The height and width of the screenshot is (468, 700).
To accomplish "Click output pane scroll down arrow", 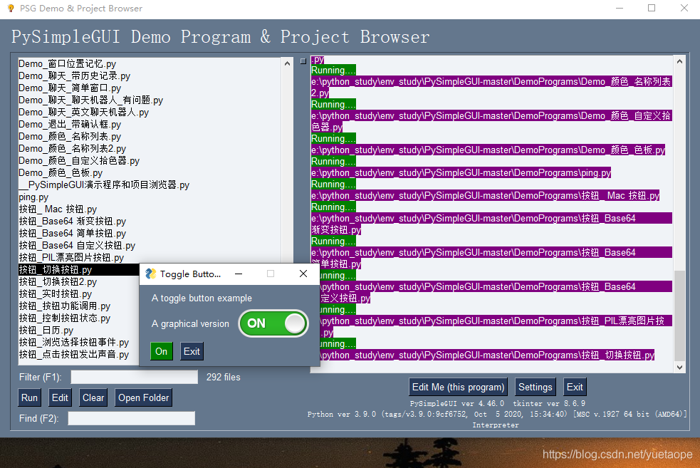I will (679, 368).
